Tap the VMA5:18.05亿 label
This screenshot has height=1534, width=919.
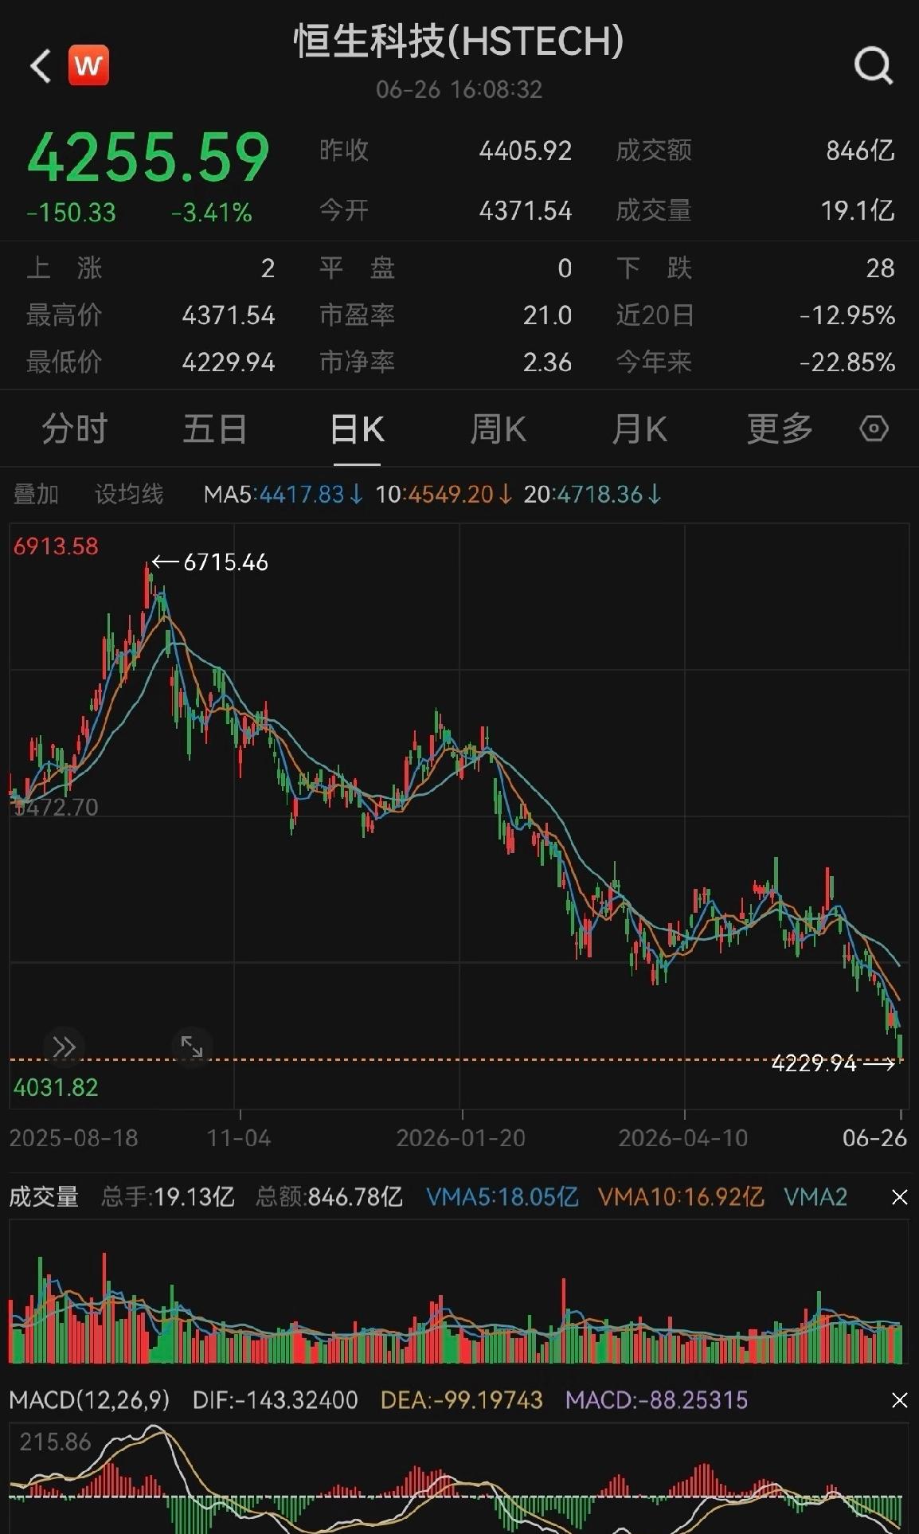click(x=503, y=1197)
